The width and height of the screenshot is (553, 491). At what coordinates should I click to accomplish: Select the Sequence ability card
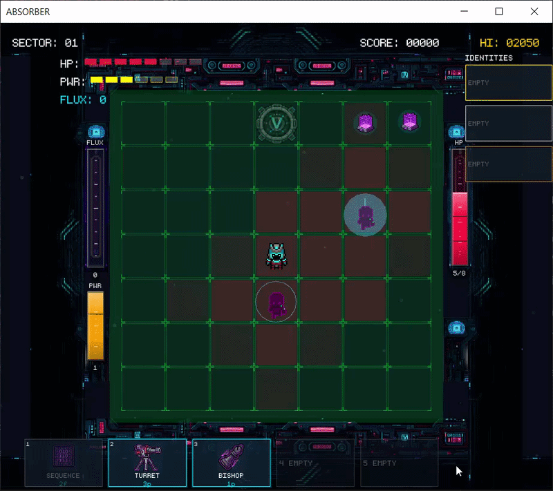(64, 463)
